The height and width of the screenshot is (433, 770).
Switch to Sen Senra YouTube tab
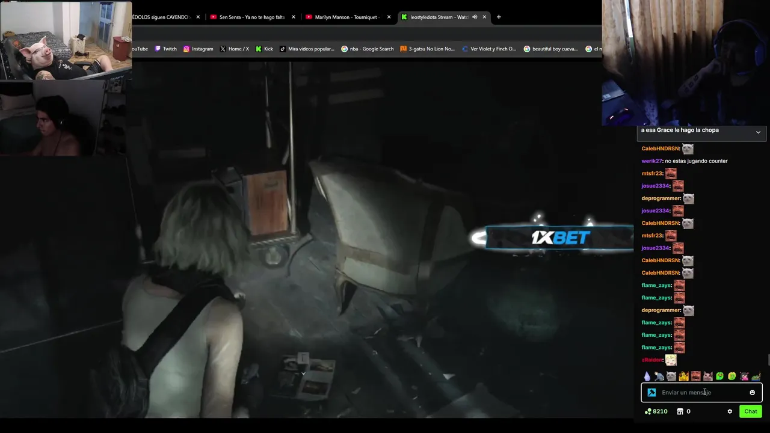click(253, 17)
